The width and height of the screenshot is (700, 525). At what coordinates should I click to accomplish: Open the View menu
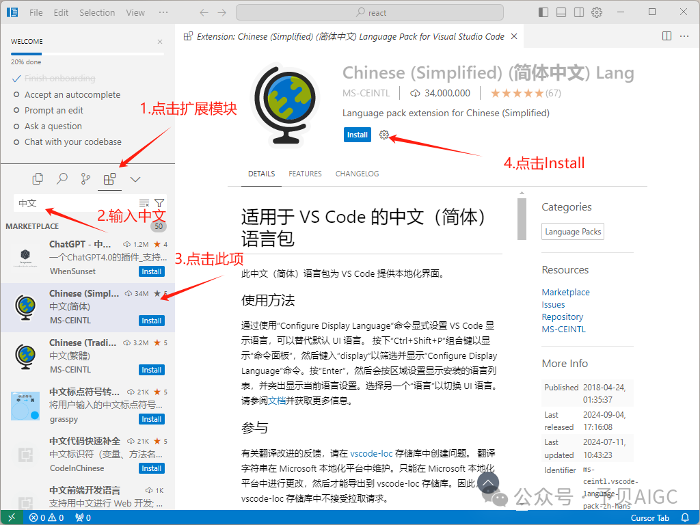135,12
